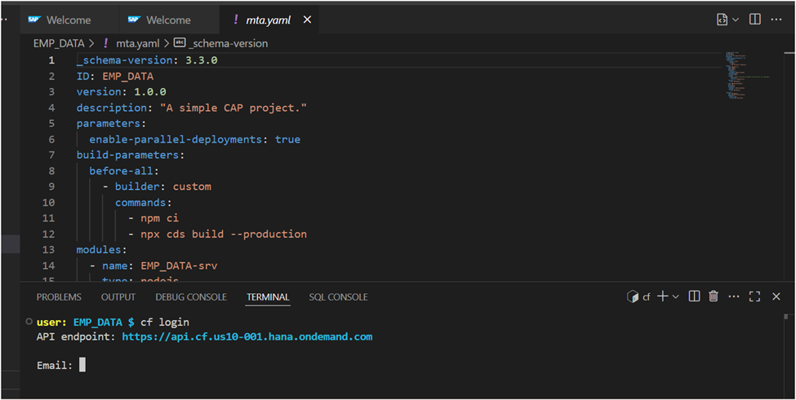Switch to SQL CONSOLE panel tab

pos(339,297)
